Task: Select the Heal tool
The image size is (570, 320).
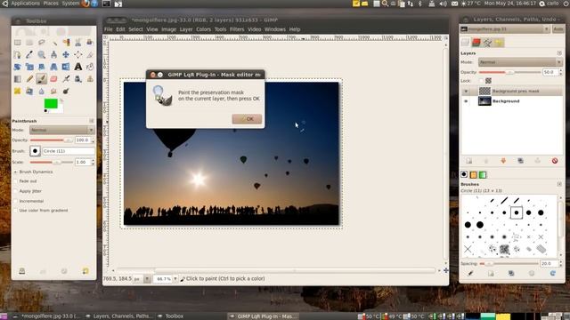Action: click(18, 91)
